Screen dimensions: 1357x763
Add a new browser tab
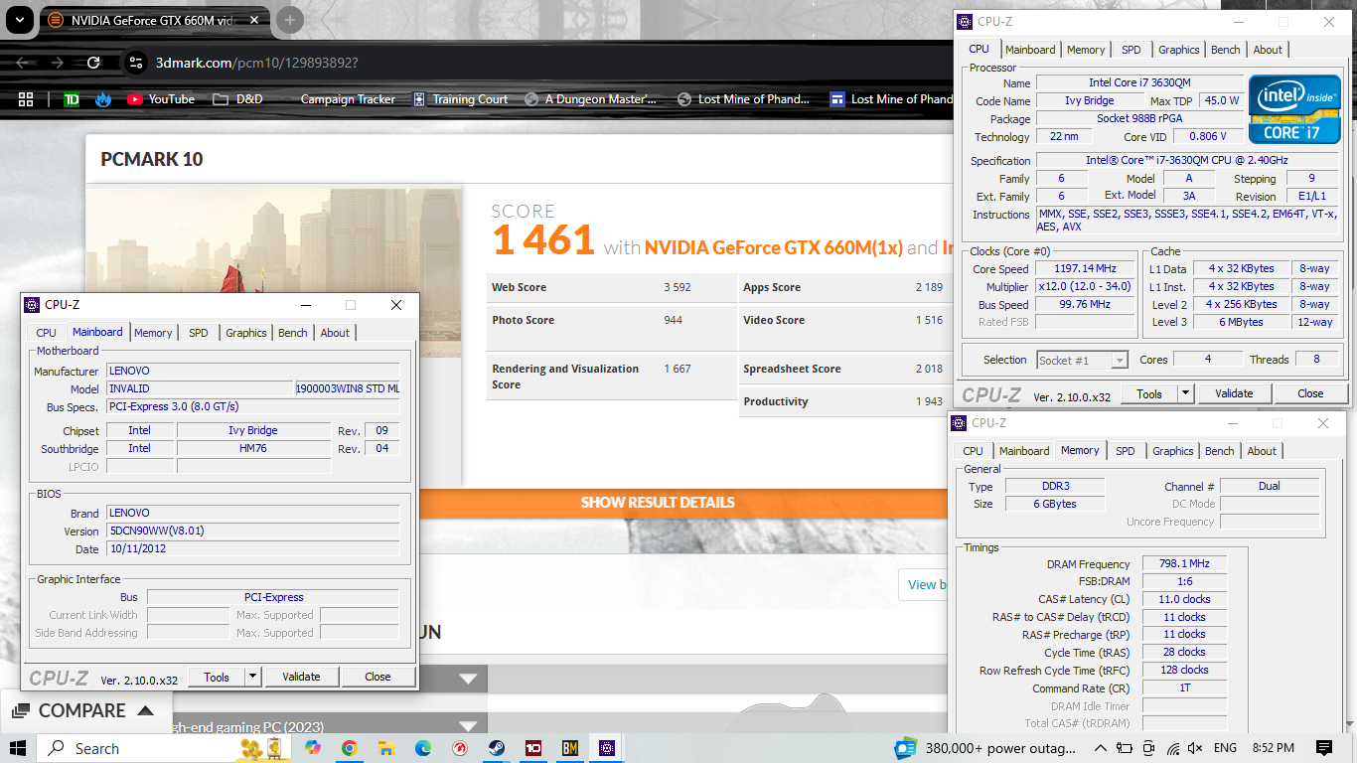(290, 20)
